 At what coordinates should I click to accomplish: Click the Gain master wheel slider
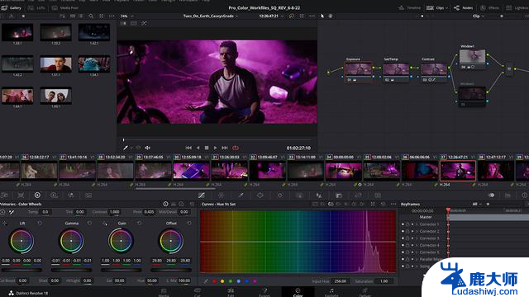pyautogui.click(x=121, y=270)
